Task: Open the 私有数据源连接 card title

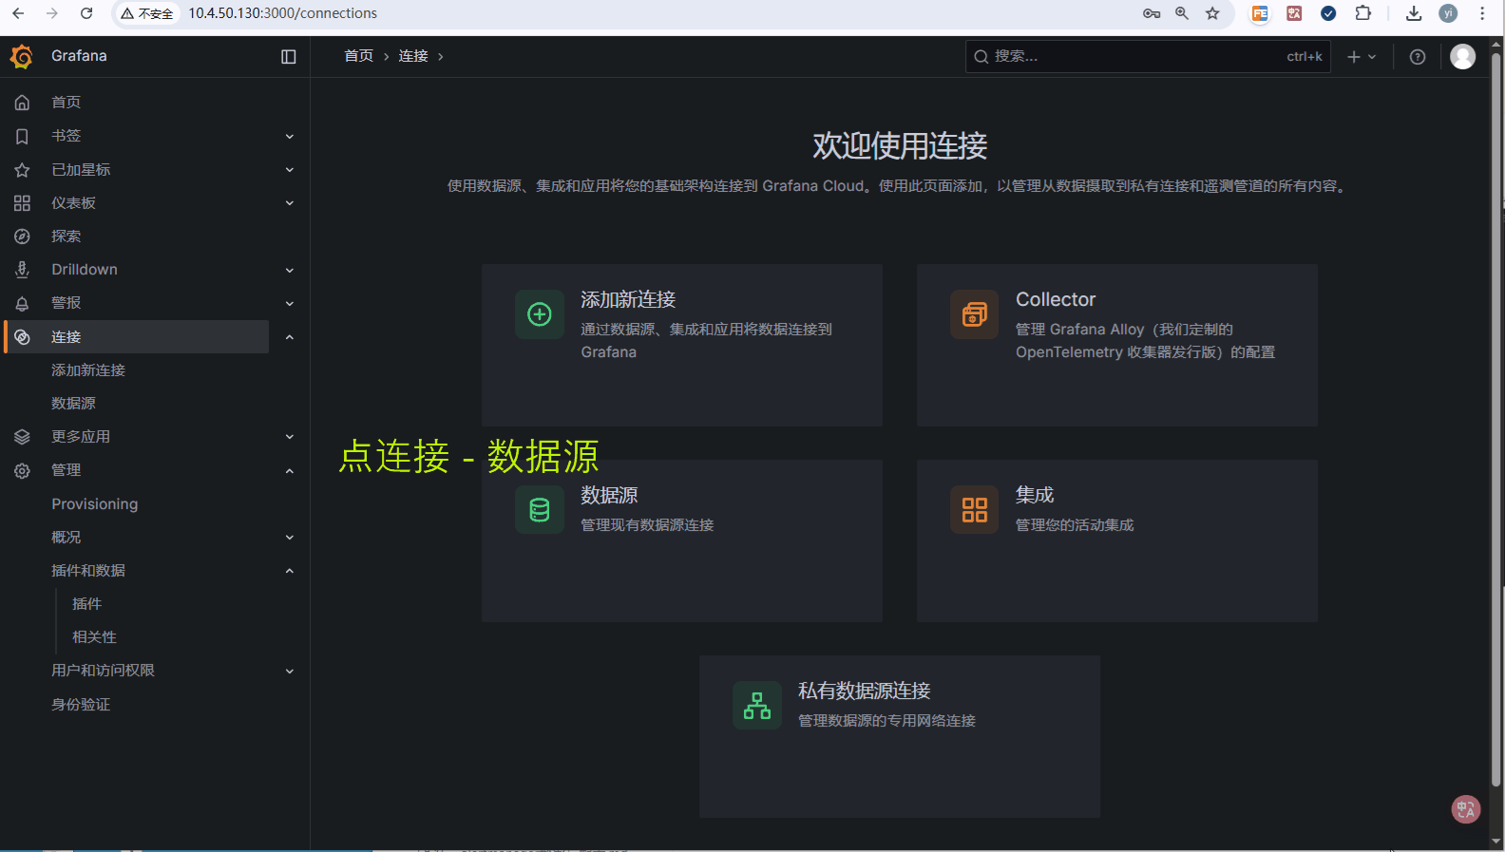Action: pyautogui.click(x=865, y=691)
